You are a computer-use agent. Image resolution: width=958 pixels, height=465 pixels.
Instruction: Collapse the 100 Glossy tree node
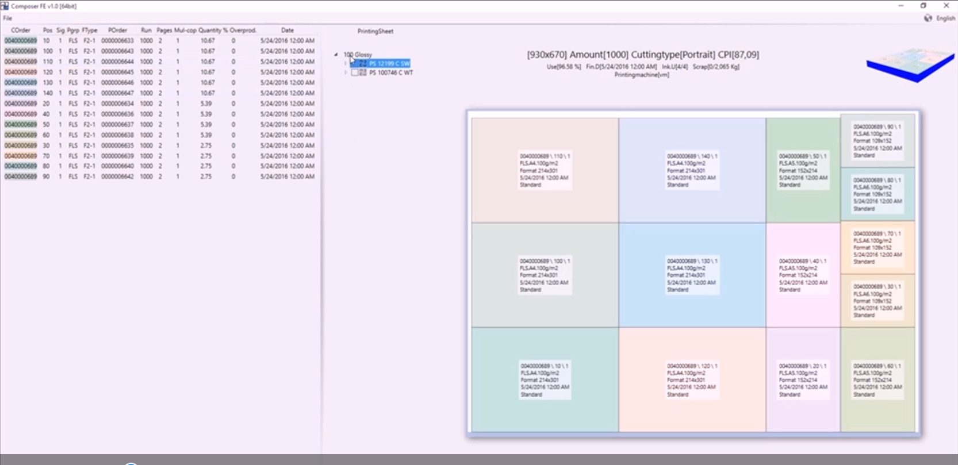[x=336, y=55]
